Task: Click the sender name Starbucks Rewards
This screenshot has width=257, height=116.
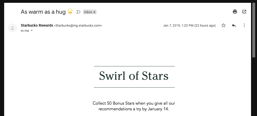Action: click(x=37, y=25)
